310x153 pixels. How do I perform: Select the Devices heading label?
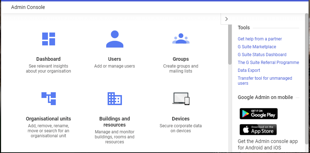point(181,119)
